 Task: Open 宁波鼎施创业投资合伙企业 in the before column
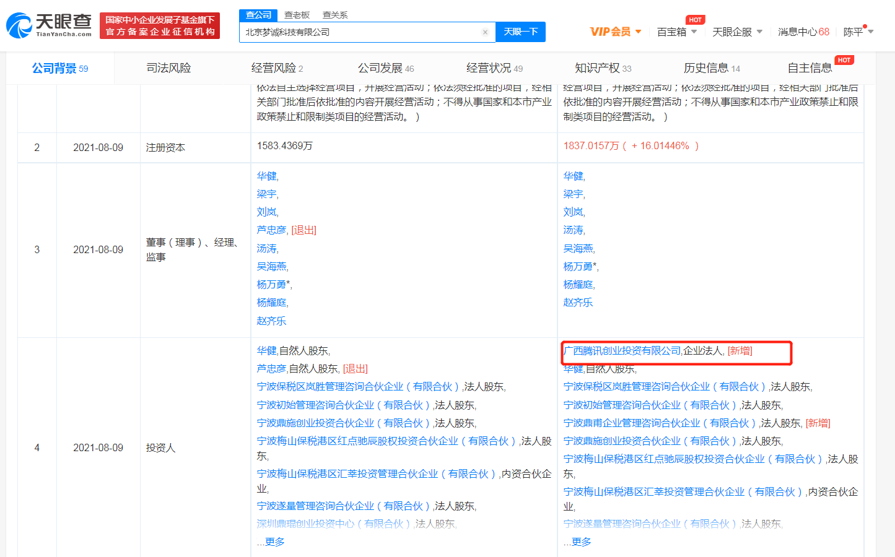tap(345, 423)
